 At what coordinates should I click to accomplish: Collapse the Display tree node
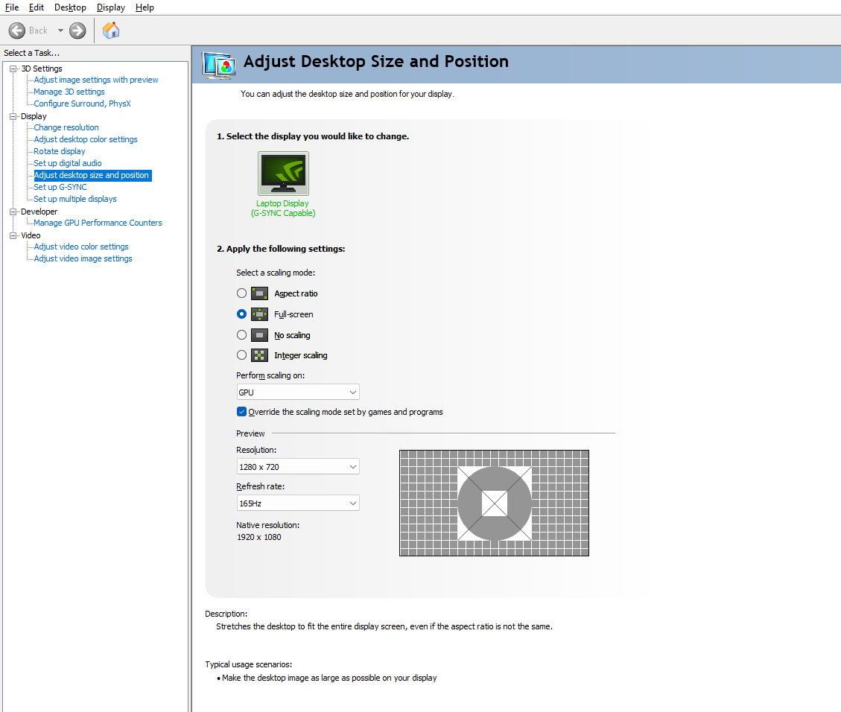pos(13,116)
